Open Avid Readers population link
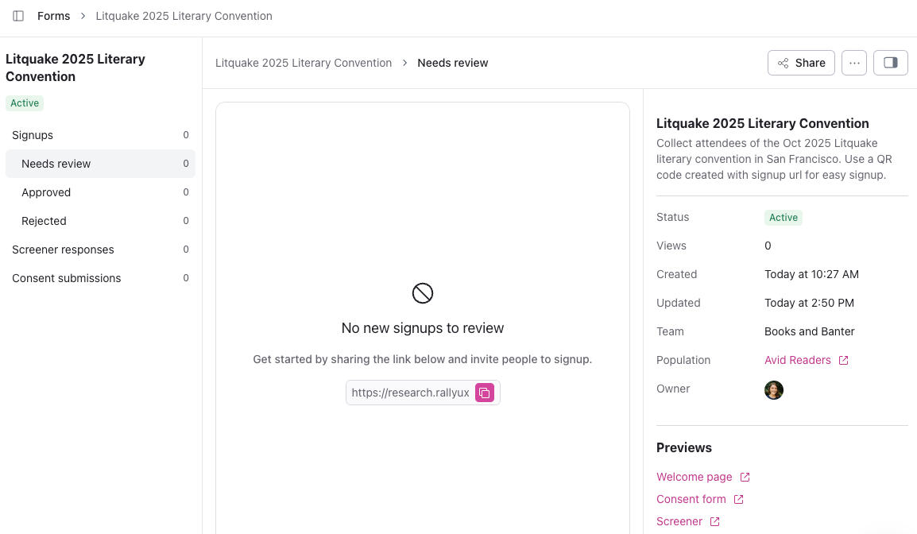917x534 pixels. (x=798, y=360)
